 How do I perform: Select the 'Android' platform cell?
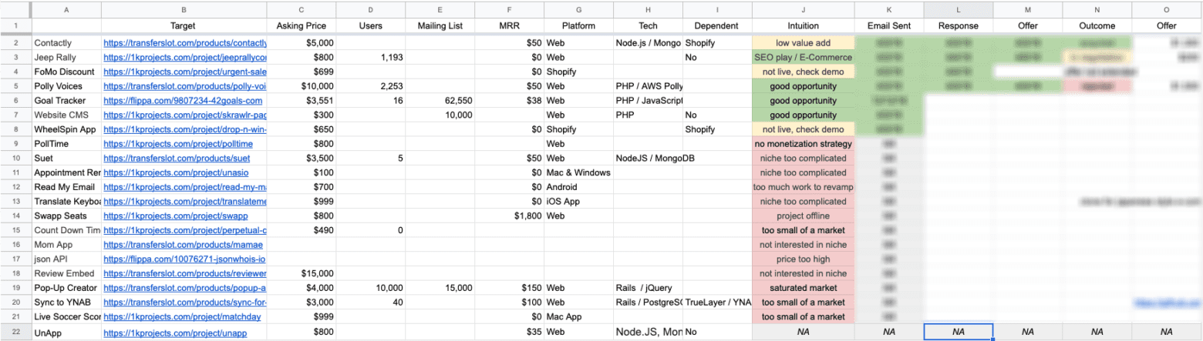(578, 187)
